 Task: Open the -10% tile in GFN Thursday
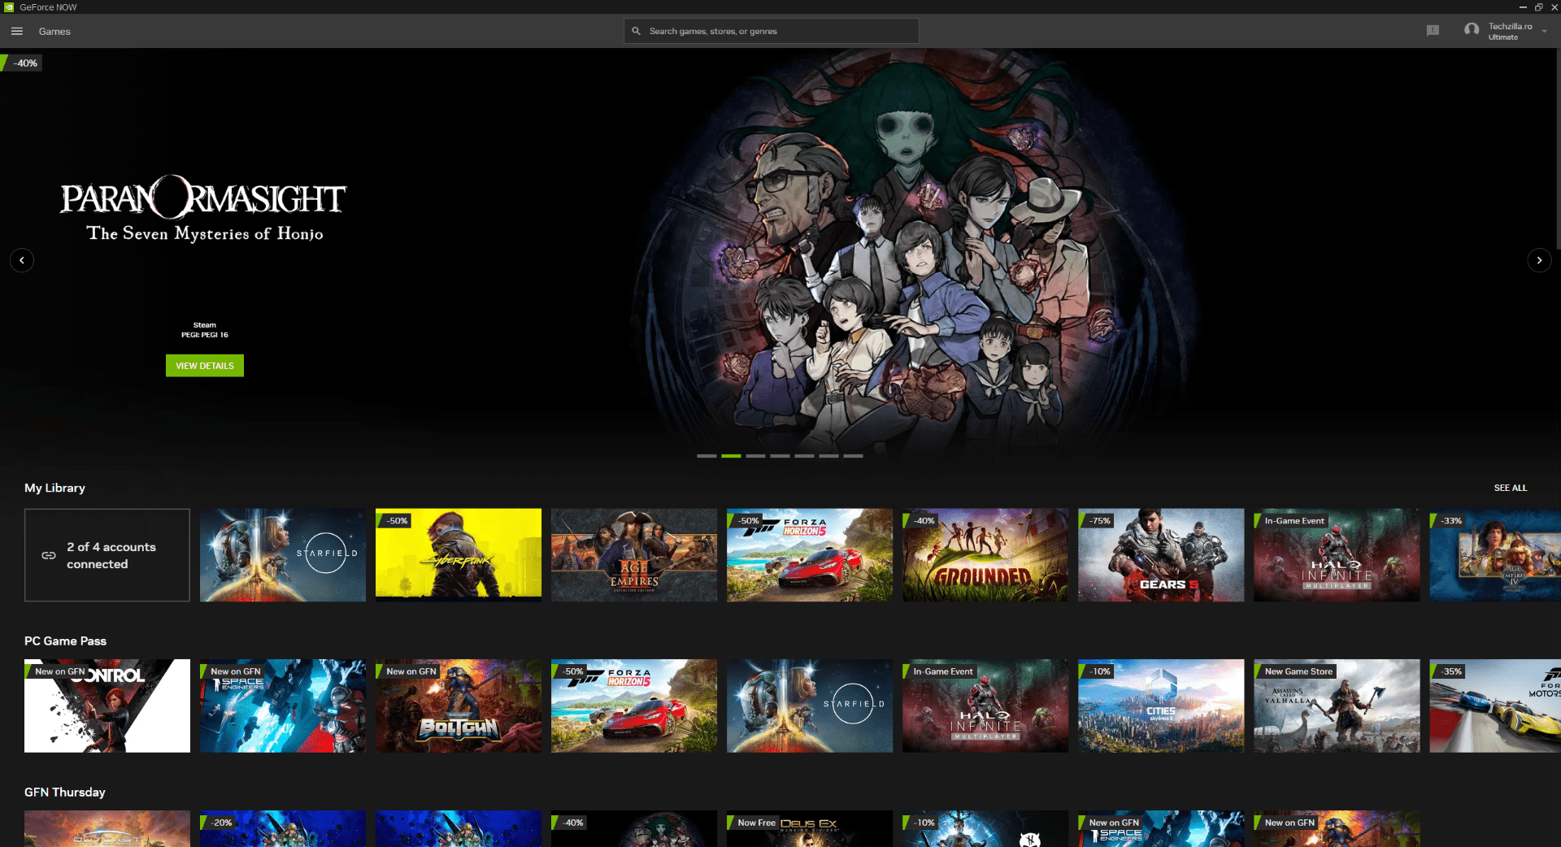coord(985,828)
